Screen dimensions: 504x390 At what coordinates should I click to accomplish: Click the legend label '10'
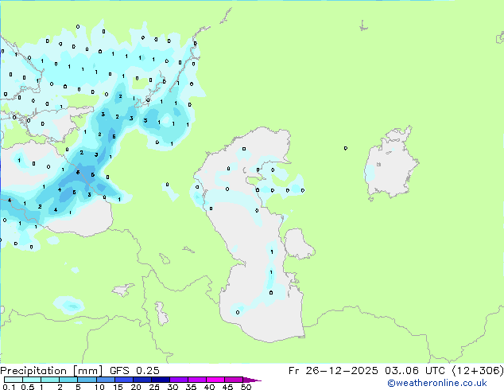click(x=99, y=387)
